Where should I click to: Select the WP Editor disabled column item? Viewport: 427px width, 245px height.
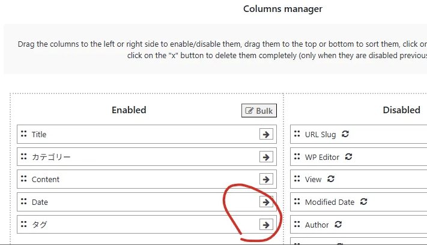322,157
